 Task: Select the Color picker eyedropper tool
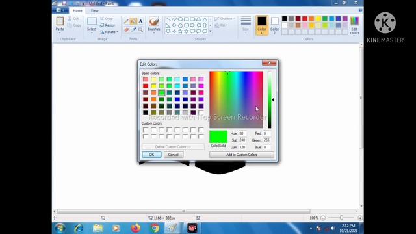[x=133, y=29]
